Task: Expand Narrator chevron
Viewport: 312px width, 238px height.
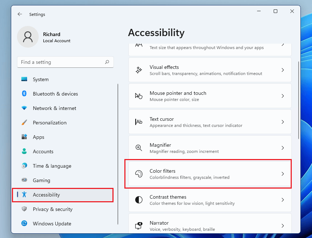Action: 283,226
